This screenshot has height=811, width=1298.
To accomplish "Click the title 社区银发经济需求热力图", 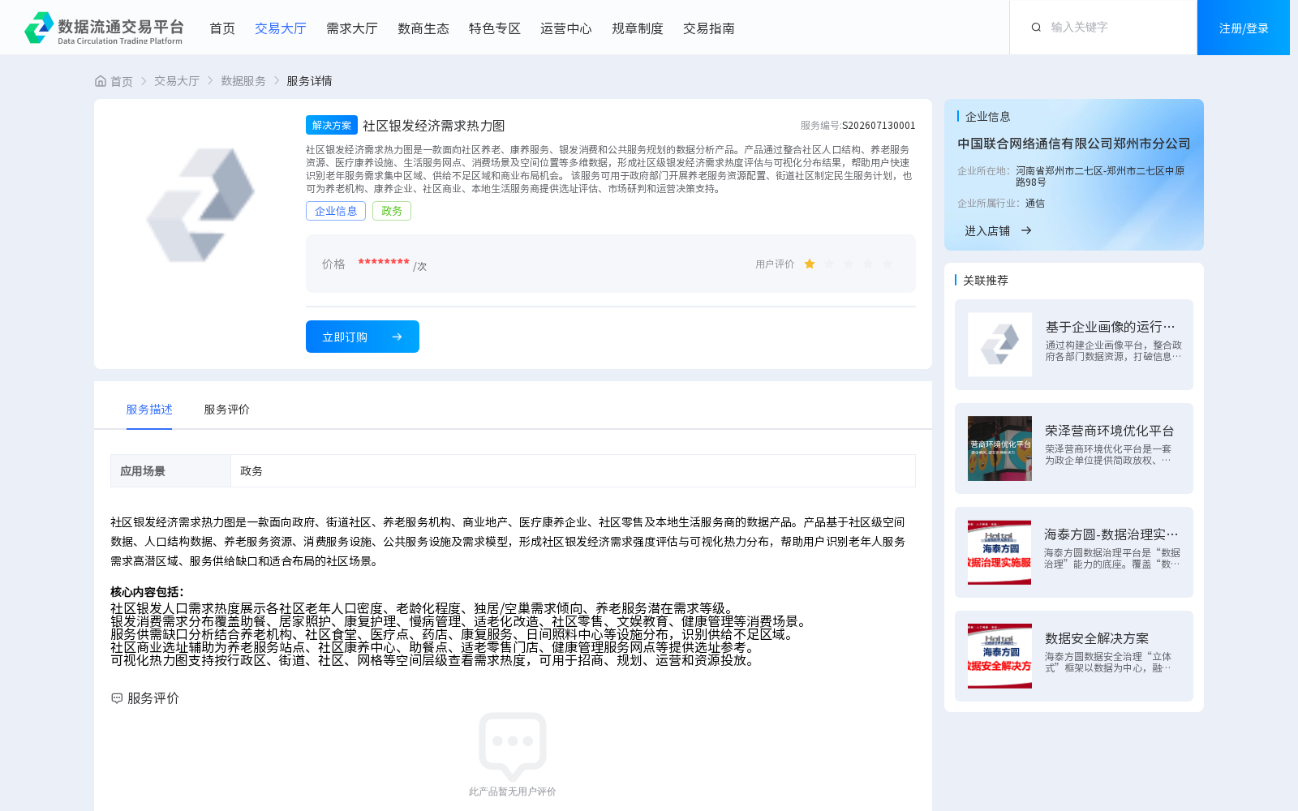I will click(434, 126).
